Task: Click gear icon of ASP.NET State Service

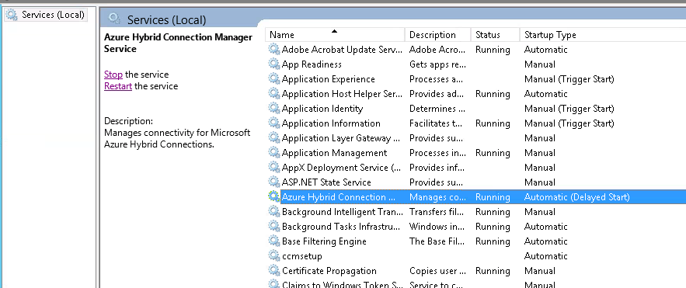Action: pyautogui.click(x=274, y=182)
